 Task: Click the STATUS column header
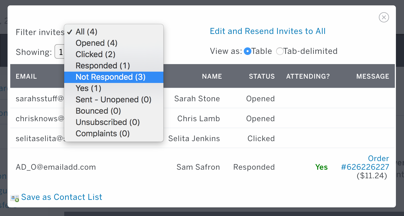[262, 76]
